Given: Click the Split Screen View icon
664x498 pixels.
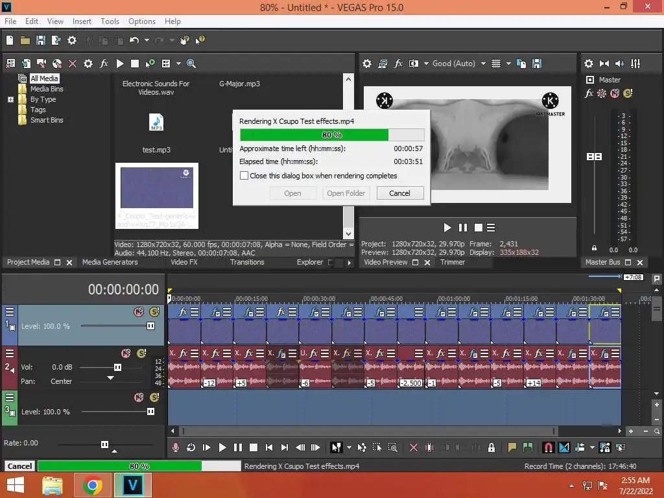Looking at the screenshot, I should [x=414, y=64].
